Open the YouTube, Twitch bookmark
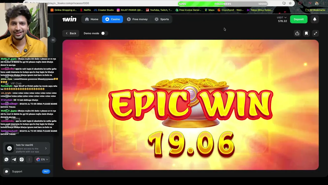 (159, 10)
